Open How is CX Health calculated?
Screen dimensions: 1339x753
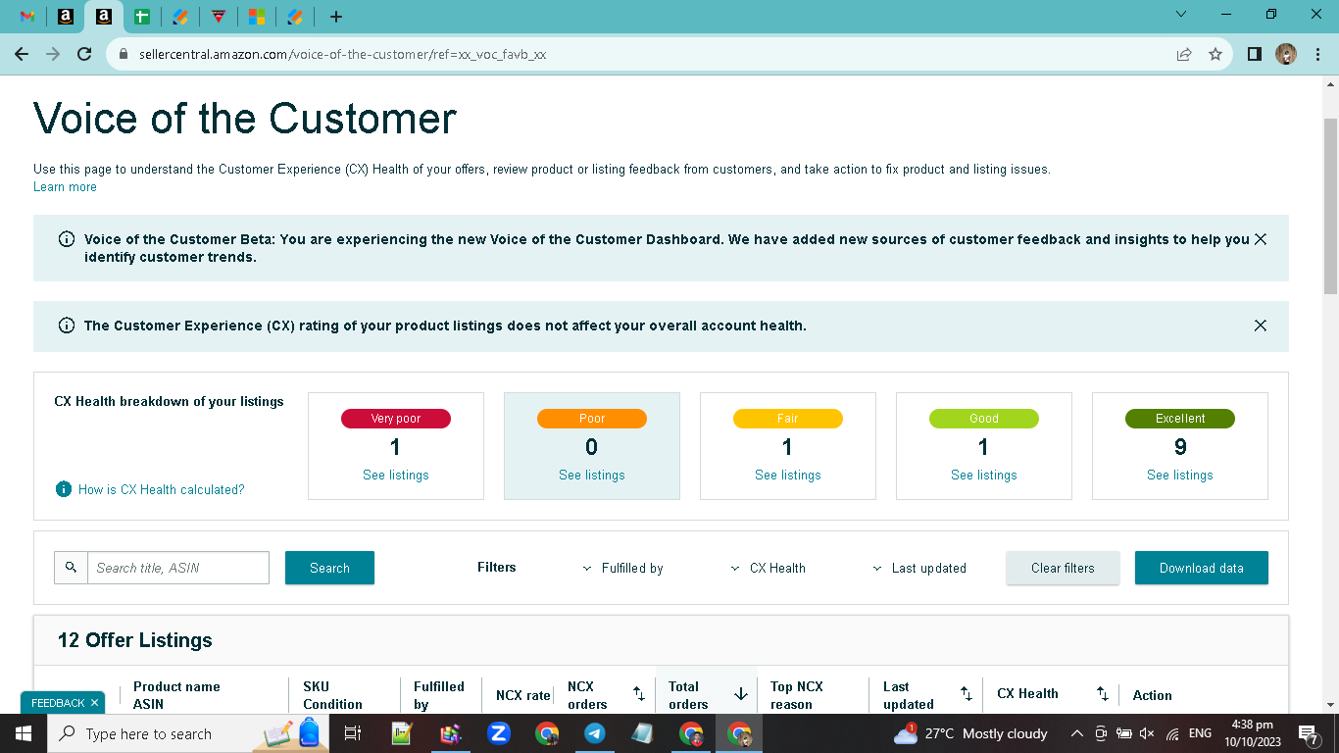click(162, 489)
